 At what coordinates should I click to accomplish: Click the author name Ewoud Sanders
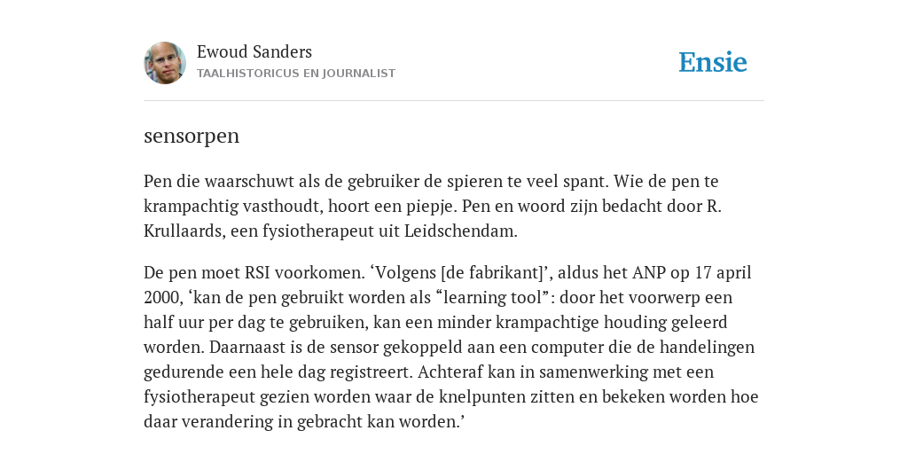[254, 52]
